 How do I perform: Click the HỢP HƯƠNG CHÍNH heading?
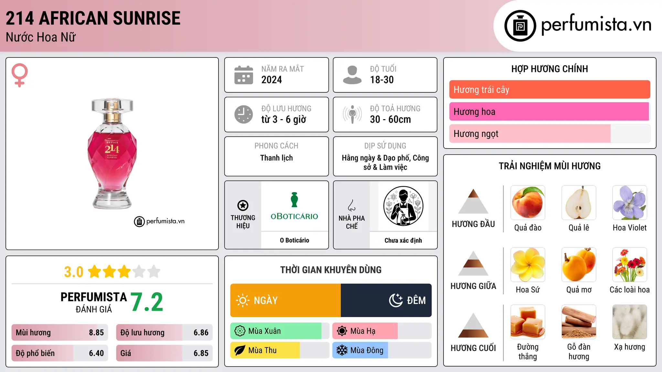click(x=550, y=69)
